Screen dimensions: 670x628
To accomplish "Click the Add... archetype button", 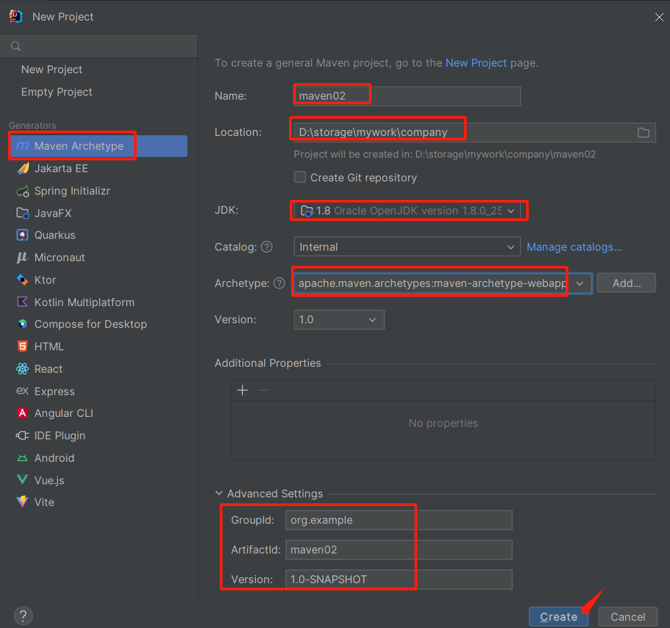I will tap(626, 283).
